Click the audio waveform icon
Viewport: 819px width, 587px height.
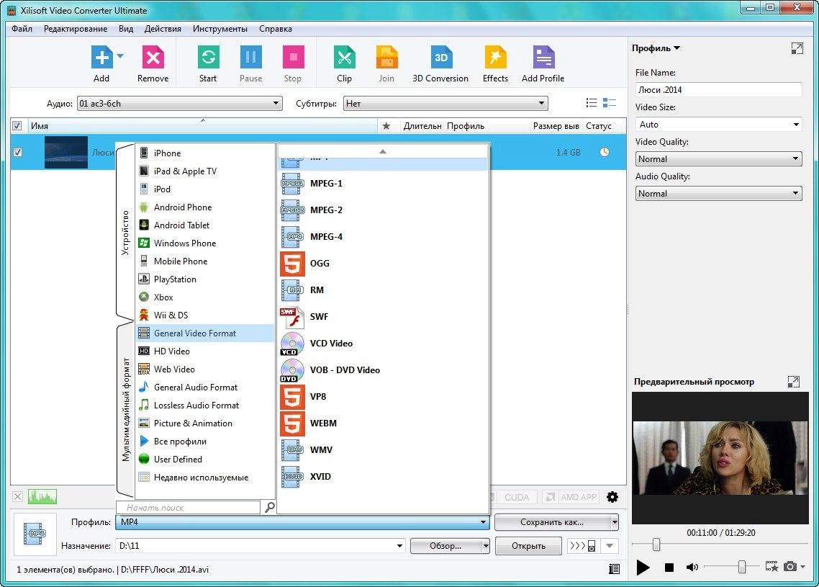point(42,496)
